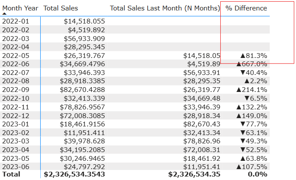The image size is (296, 180).
Task: Sort by the Total Sales column header
Action: click(61, 8)
